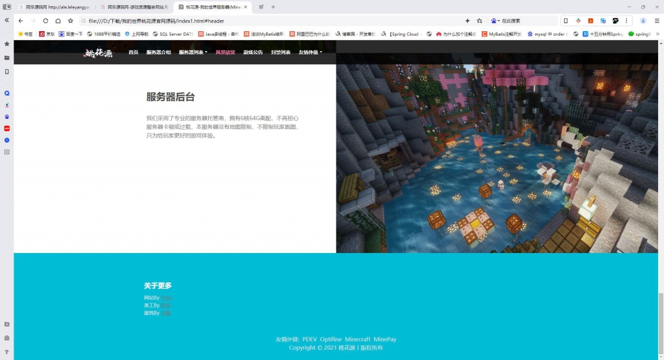Click the mobile device extension icon

click(565, 21)
